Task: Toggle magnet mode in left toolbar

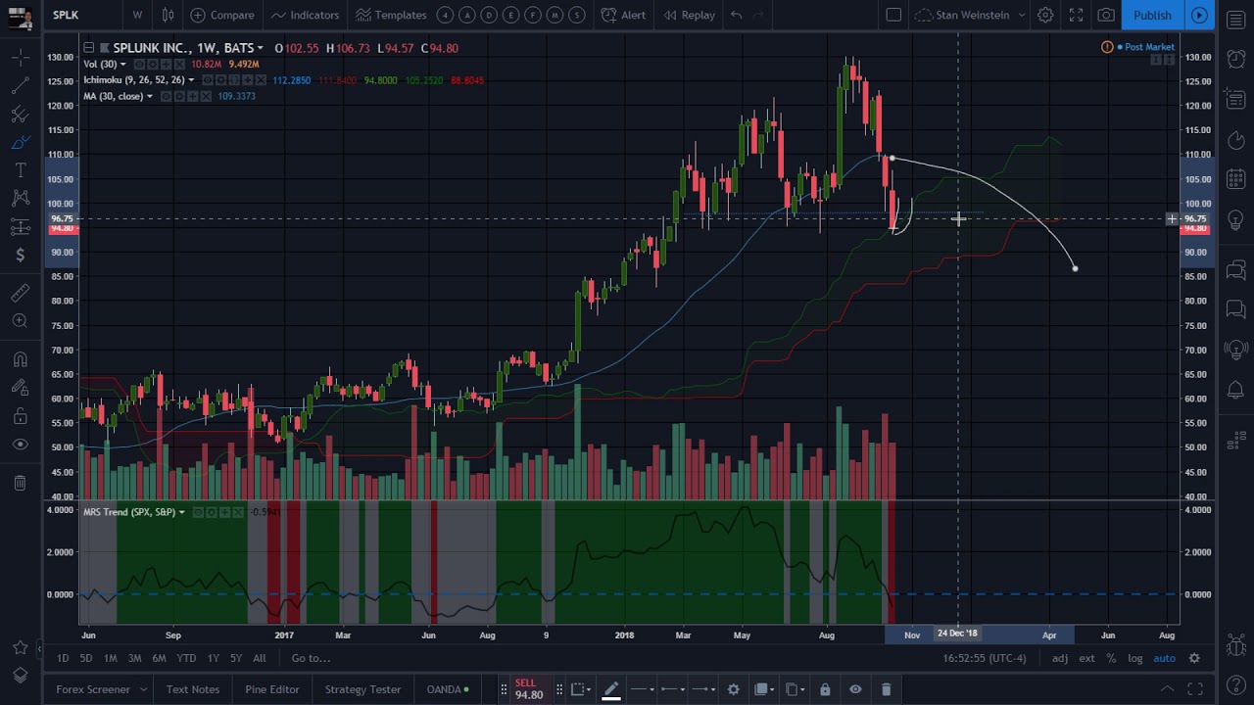Action: 20,359
